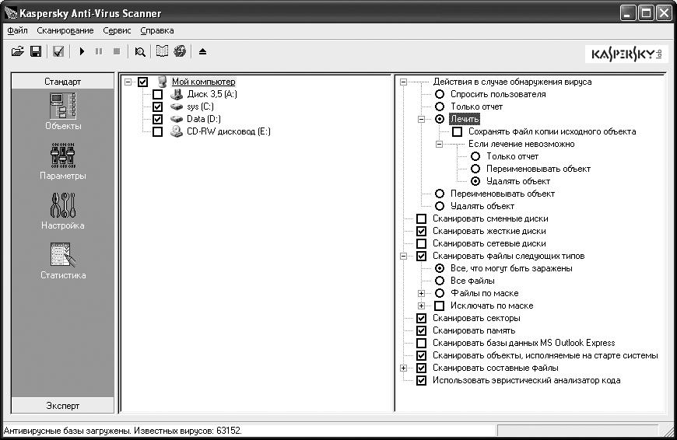The height and width of the screenshot is (440, 677).
Task: Pause scanning with the pause icon
Action: pos(99,52)
